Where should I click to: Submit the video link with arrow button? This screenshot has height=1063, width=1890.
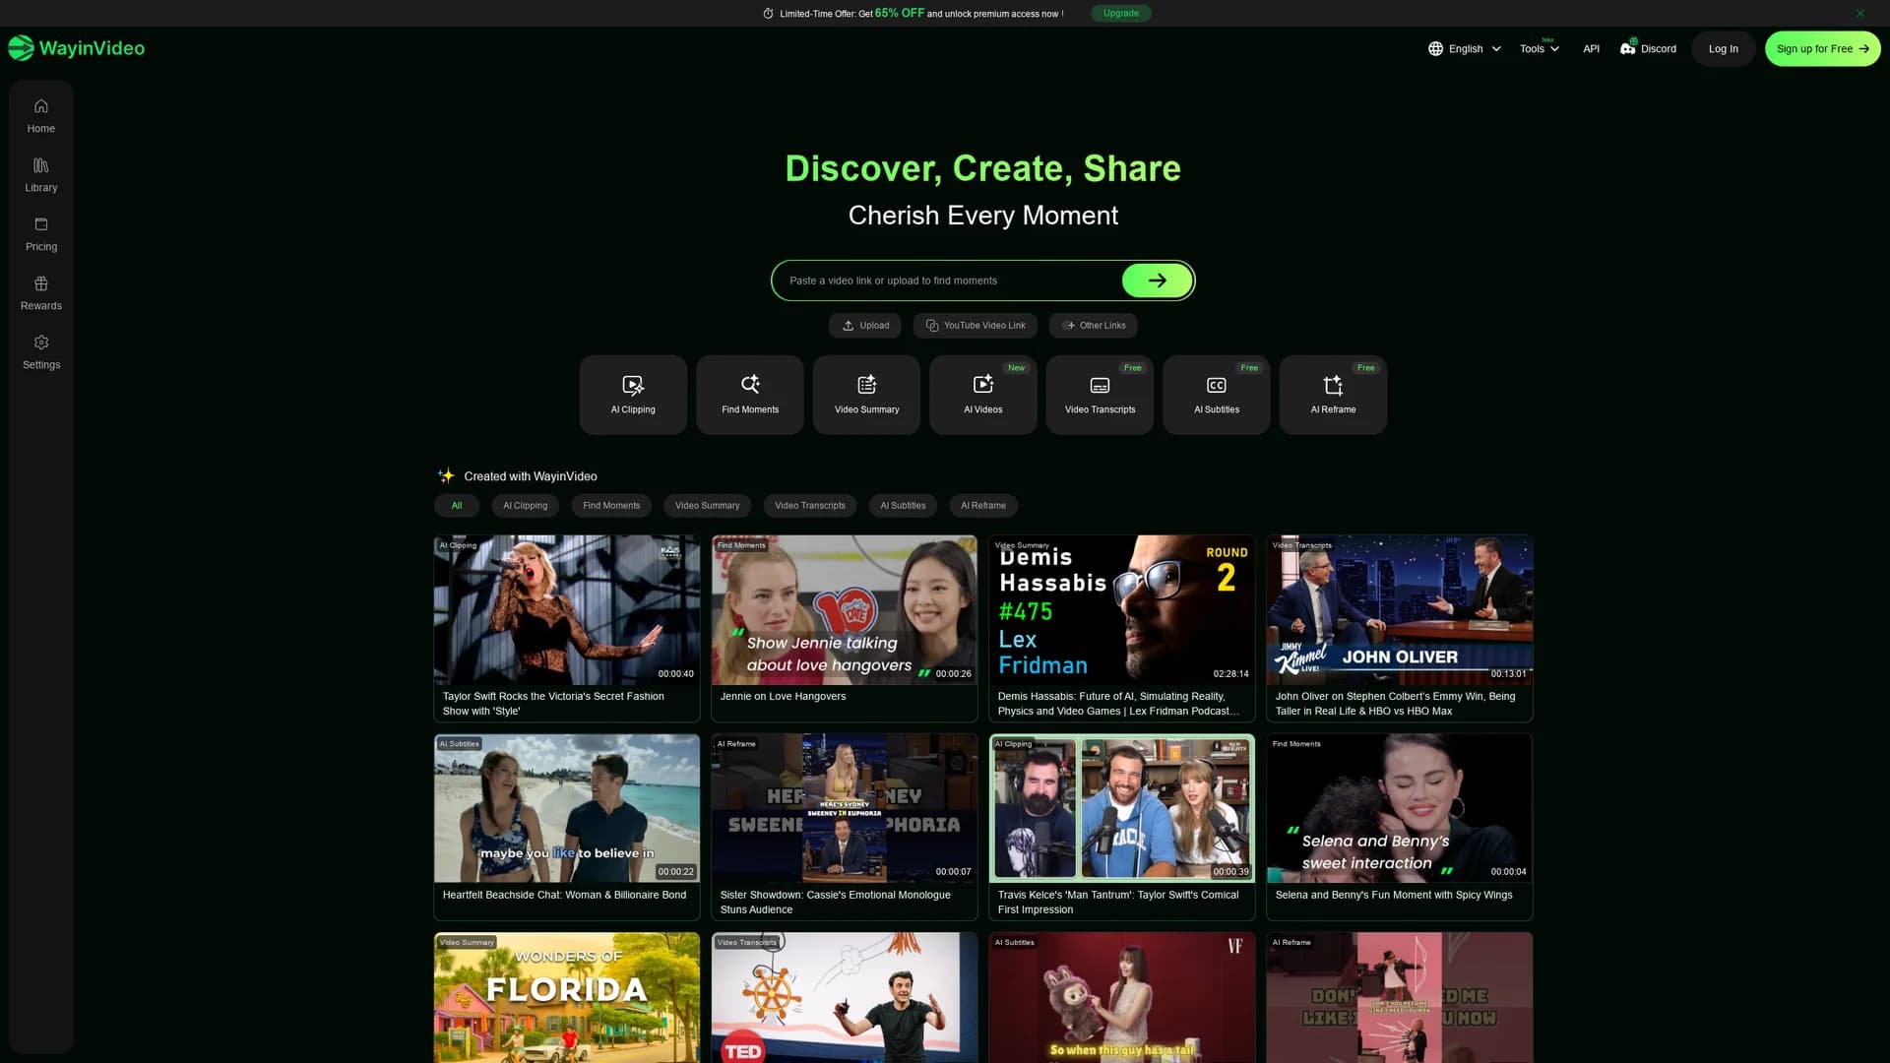pyautogui.click(x=1157, y=281)
